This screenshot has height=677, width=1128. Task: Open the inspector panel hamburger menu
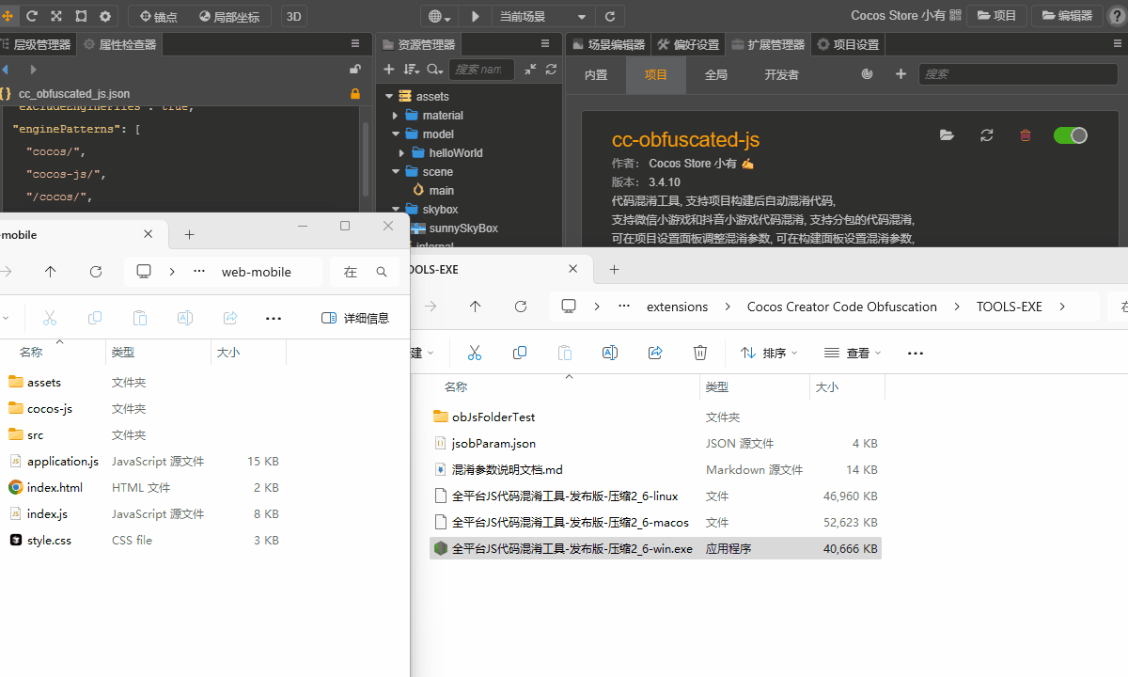coord(355,44)
